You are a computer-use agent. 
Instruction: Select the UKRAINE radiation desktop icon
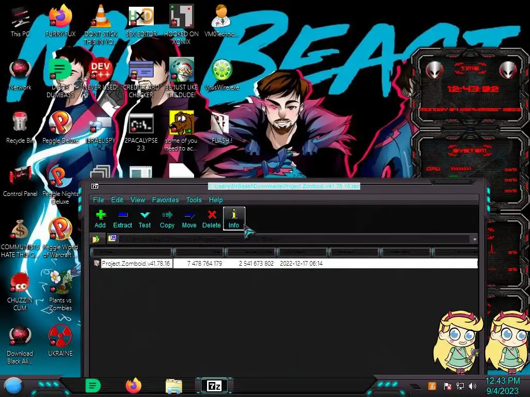(x=61, y=341)
